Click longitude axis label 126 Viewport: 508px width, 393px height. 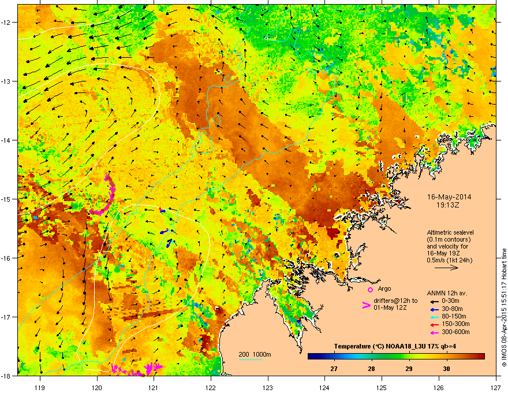tap(439, 387)
